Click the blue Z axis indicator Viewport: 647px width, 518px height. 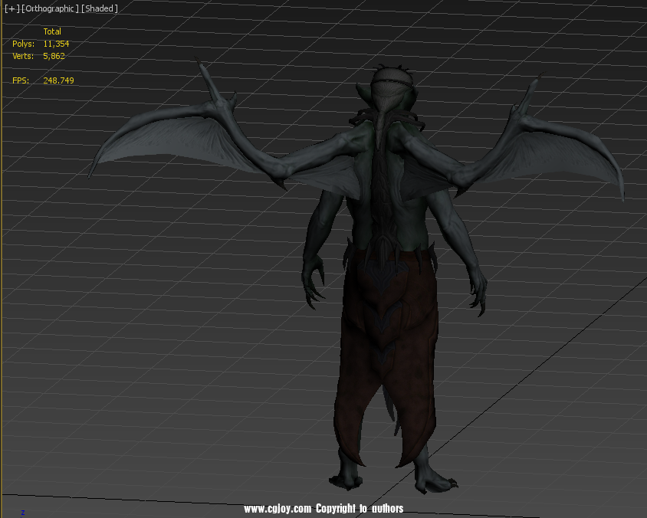tap(23, 512)
